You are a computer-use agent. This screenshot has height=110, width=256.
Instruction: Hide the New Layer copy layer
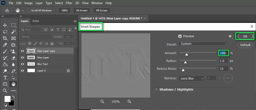pyautogui.click(x=23, y=51)
